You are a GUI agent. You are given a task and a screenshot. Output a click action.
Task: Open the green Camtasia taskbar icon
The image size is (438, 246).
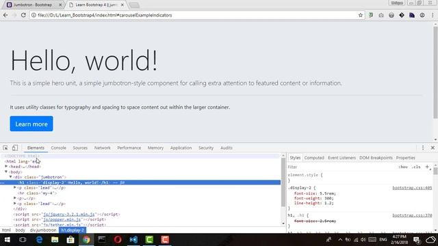click(149, 240)
